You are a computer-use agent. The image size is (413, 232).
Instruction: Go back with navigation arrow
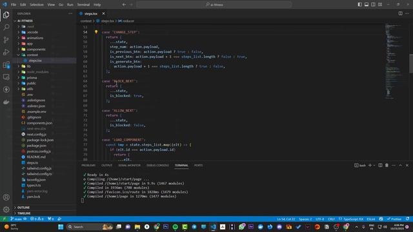[124, 5]
